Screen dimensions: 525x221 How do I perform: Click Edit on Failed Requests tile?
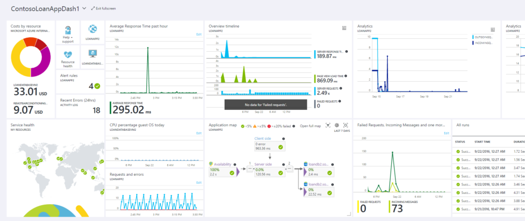[x=447, y=133]
